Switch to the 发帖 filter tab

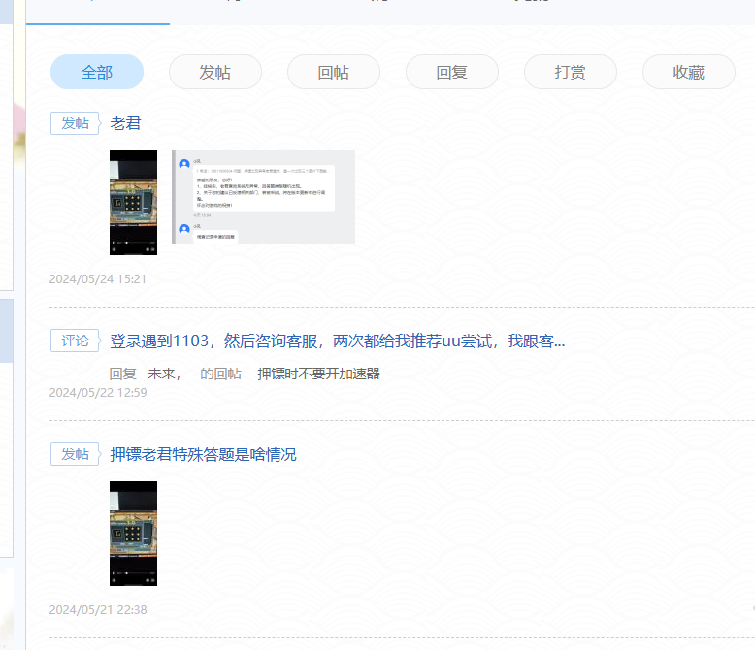[214, 72]
